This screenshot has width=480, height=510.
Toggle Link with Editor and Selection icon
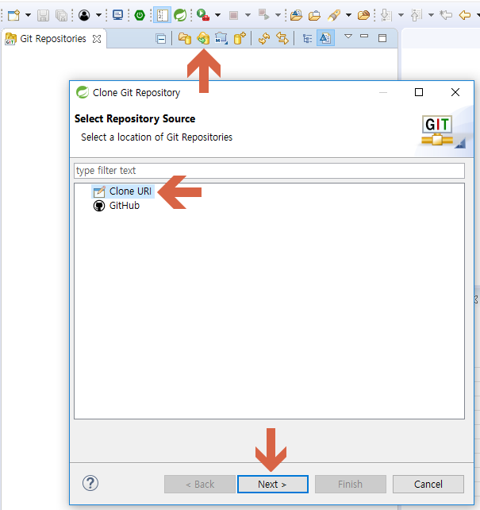point(282,39)
